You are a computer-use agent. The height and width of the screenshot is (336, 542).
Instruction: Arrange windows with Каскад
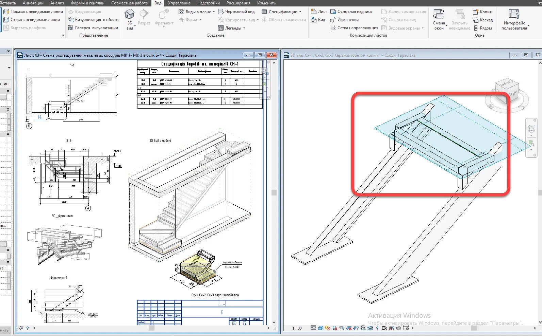pos(482,20)
